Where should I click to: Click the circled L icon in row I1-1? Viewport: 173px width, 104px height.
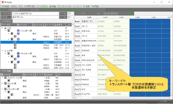[18, 56]
